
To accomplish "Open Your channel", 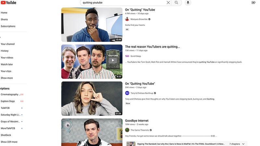I will pyautogui.click(x=7, y=44).
